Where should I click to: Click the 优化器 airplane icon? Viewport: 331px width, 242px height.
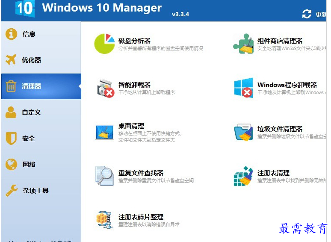coord(11,60)
